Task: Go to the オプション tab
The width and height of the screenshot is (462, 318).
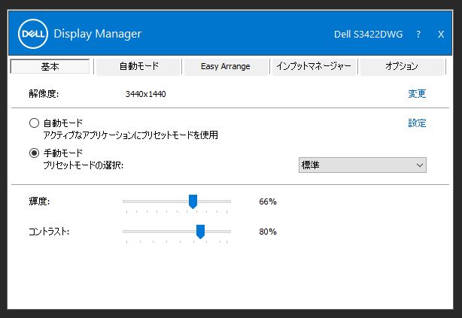Action: click(402, 66)
